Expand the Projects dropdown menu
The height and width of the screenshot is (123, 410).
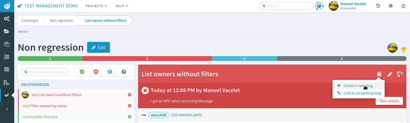pyautogui.click(x=96, y=6)
